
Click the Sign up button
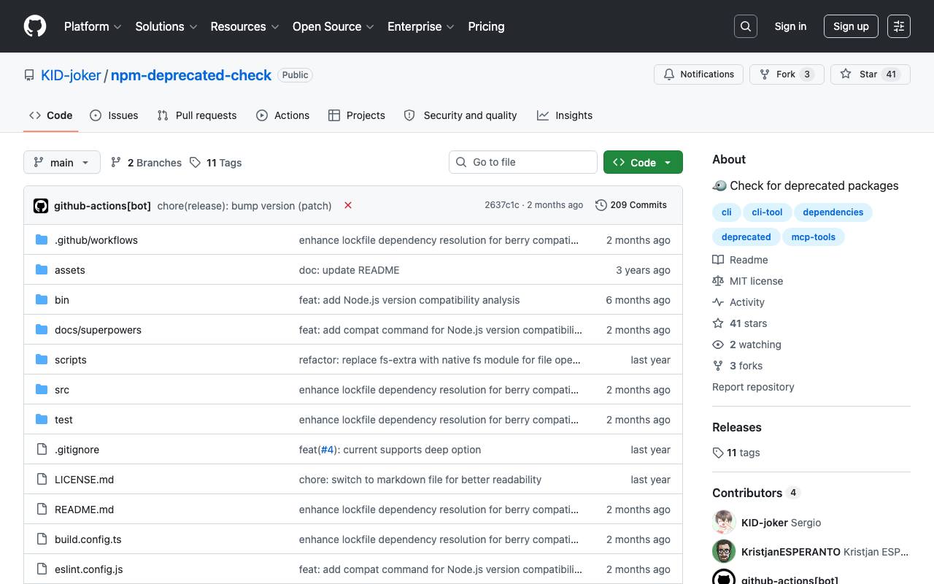(x=851, y=26)
